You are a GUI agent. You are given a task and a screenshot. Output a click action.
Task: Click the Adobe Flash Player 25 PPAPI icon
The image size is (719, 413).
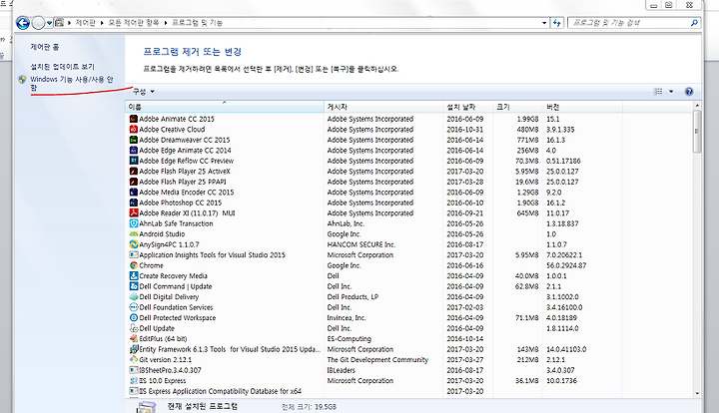(134, 182)
